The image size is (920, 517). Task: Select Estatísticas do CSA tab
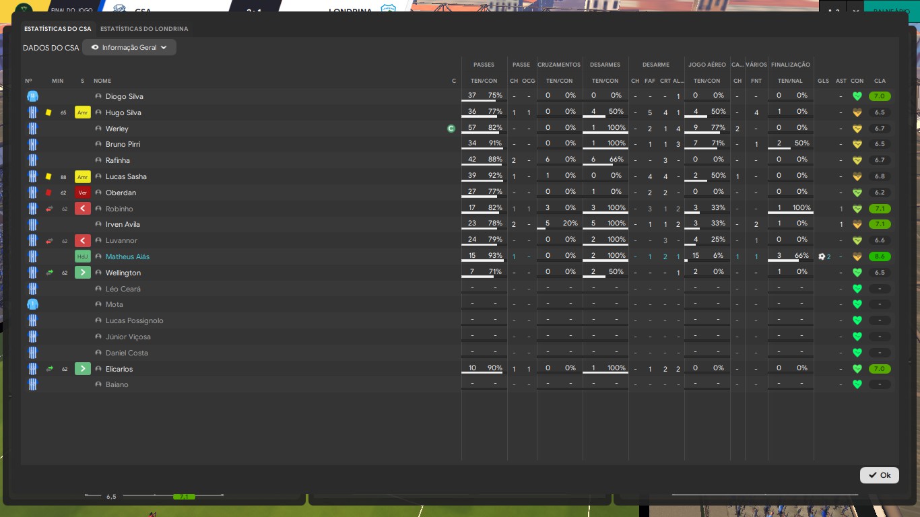coord(58,29)
